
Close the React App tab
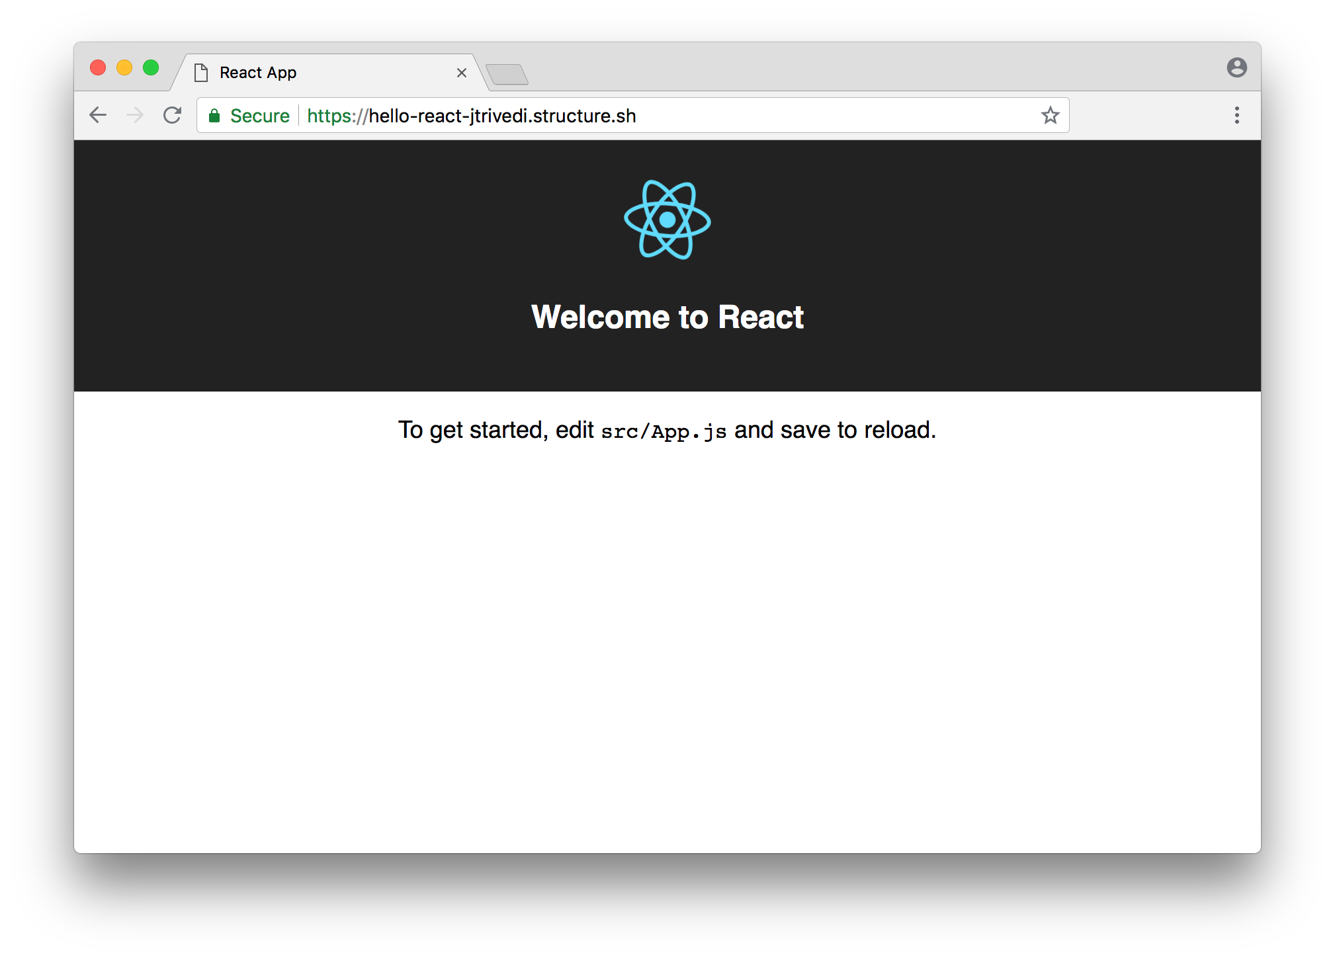[461, 73]
